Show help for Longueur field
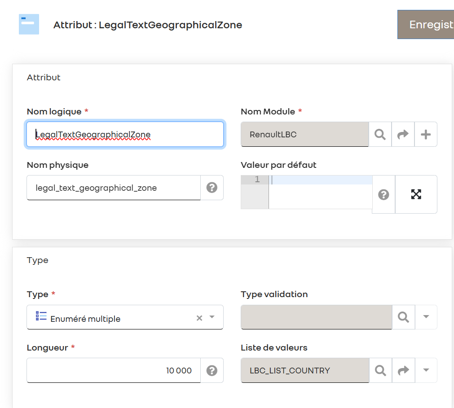454x408 pixels. (x=212, y=370)
